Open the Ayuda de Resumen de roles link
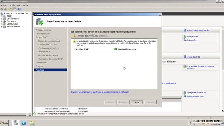This screenshot has height=126, width=224. coord(198,30)
